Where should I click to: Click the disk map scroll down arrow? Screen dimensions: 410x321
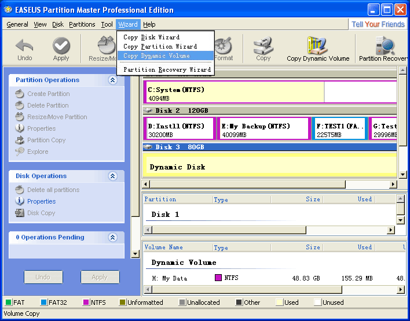402,175
